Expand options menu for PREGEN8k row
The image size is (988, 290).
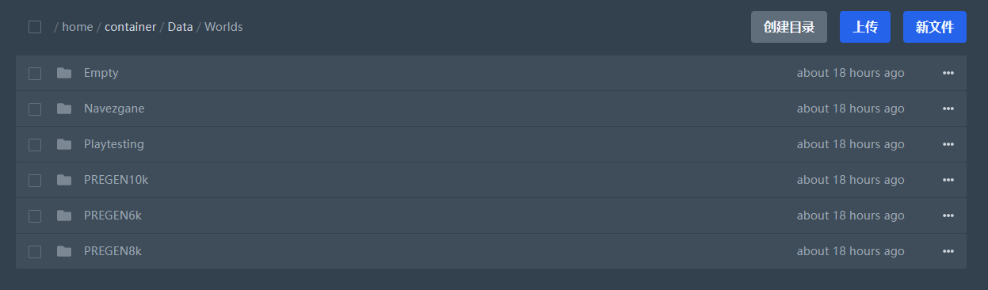pos(948,251)
